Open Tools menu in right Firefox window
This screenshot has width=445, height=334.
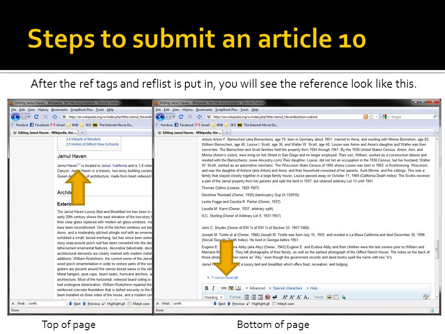(244, 109)
